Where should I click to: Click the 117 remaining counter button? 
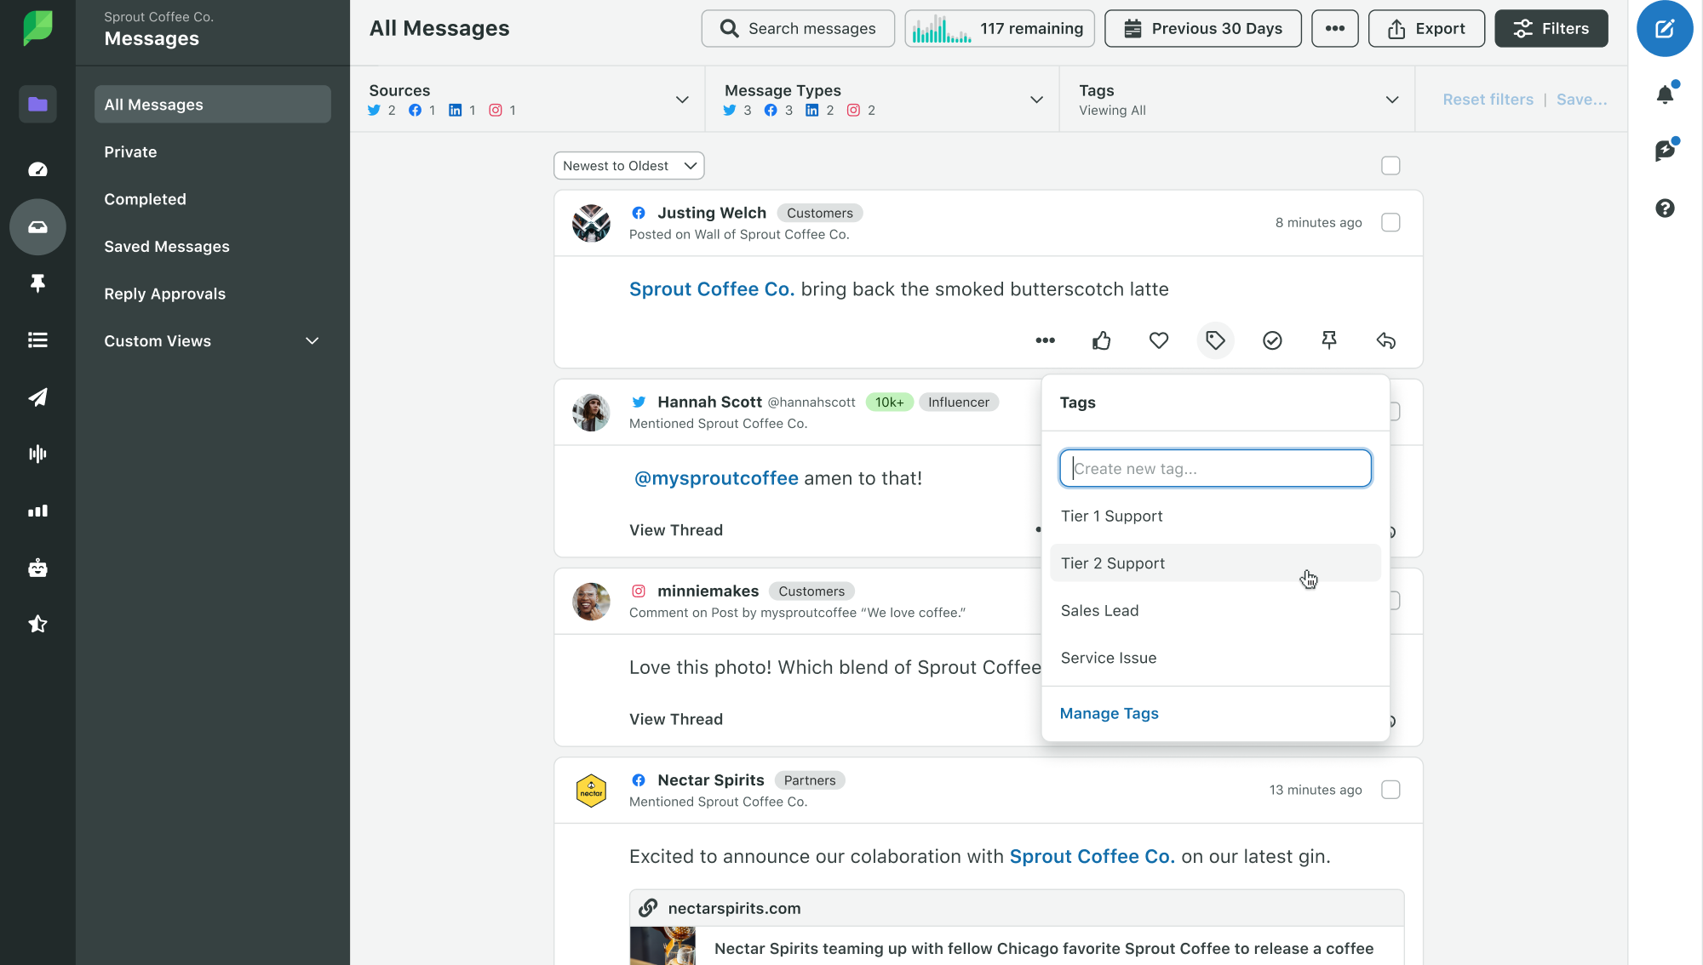(x=1000, y=28)
